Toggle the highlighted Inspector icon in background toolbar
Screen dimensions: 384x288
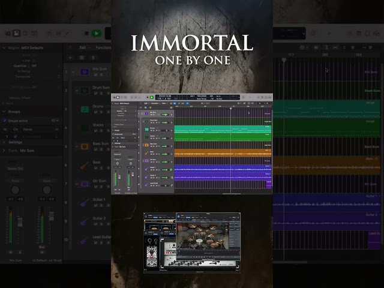pos(16,33)
